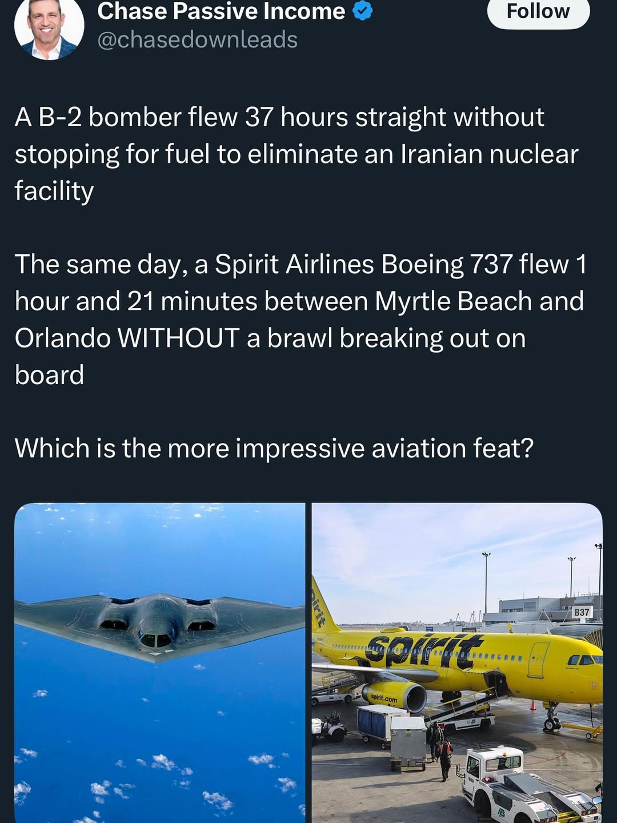The image size is (617, 823).
Task: Click the spirit.com text on the engine
Action: coord(383,698)
